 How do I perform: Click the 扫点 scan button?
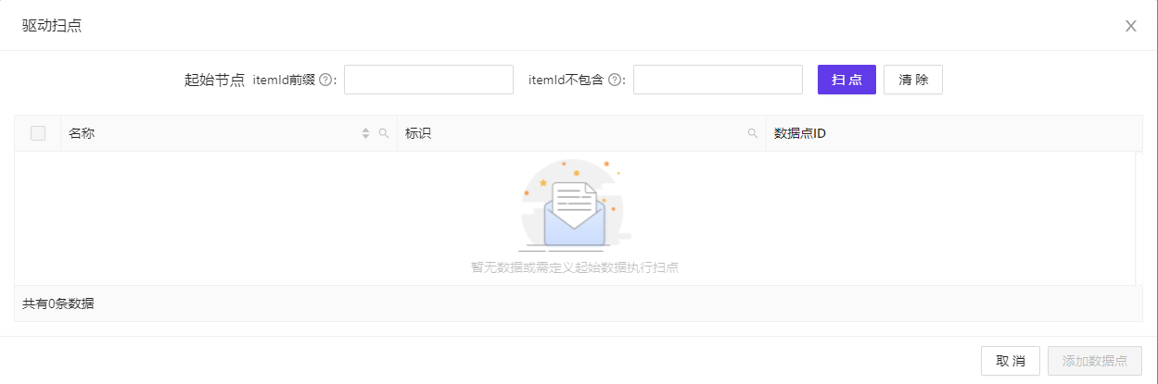[x=846, y=80]
